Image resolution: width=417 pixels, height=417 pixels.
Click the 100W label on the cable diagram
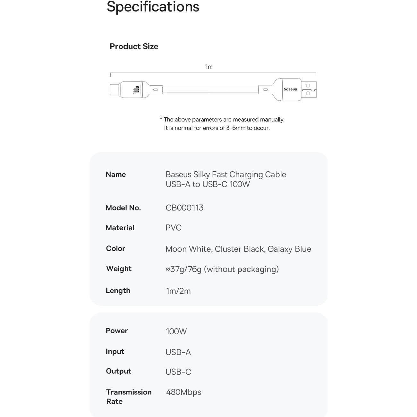click(136, 90)
